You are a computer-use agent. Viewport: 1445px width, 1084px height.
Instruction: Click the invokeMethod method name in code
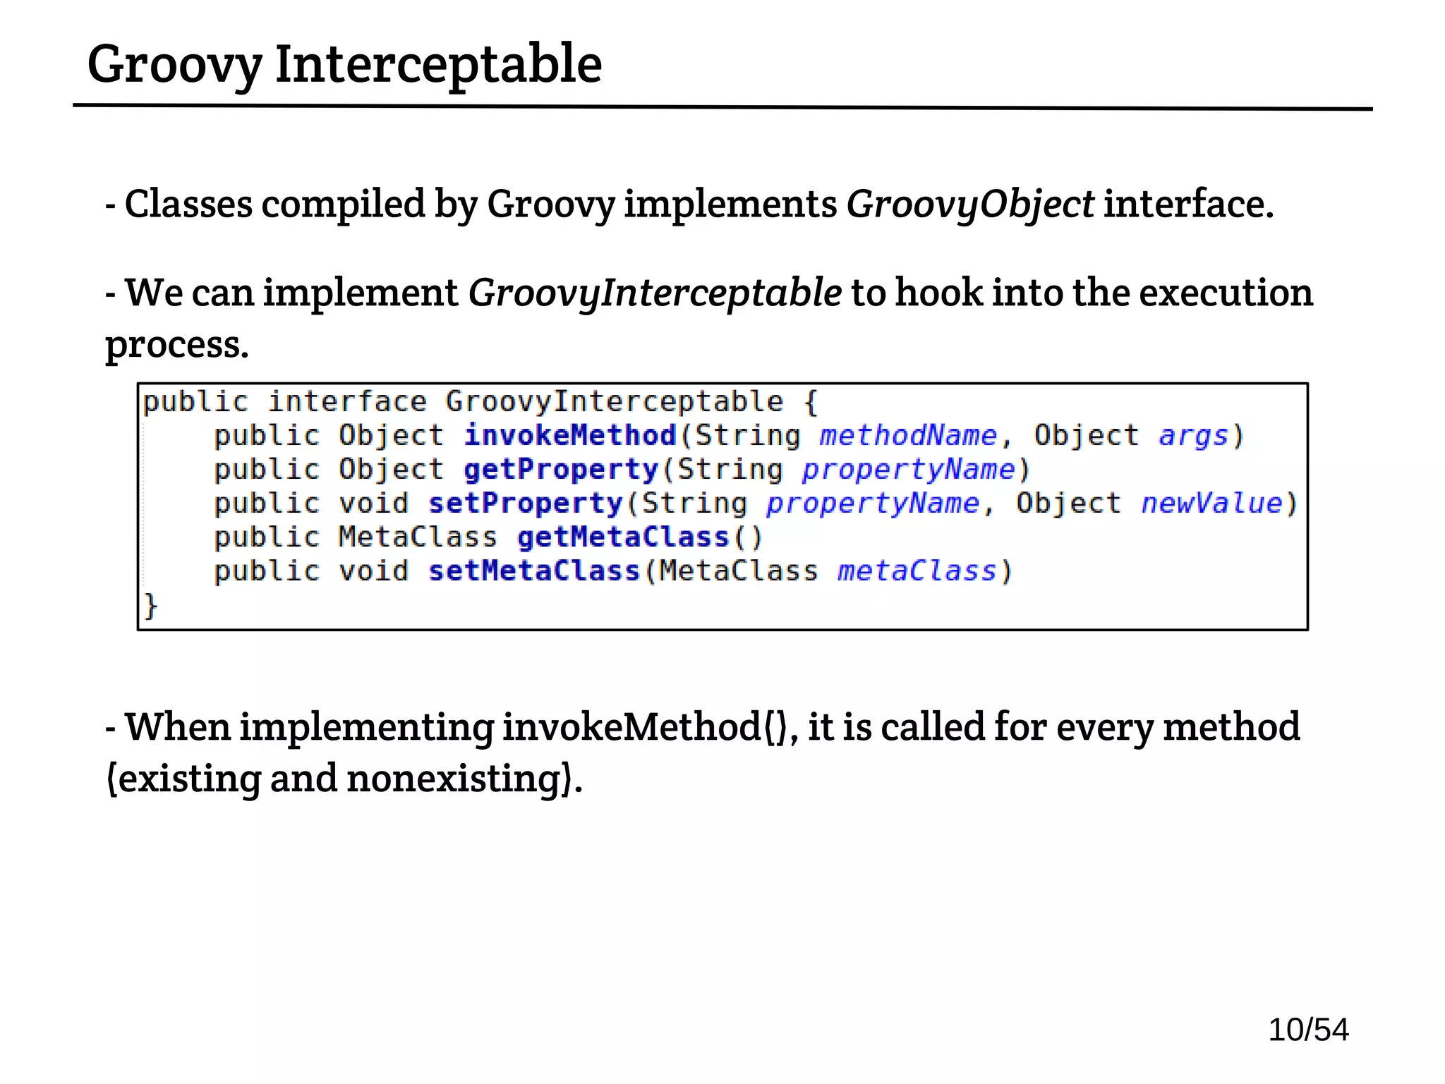pyautogui.click(x=569, y=436)
